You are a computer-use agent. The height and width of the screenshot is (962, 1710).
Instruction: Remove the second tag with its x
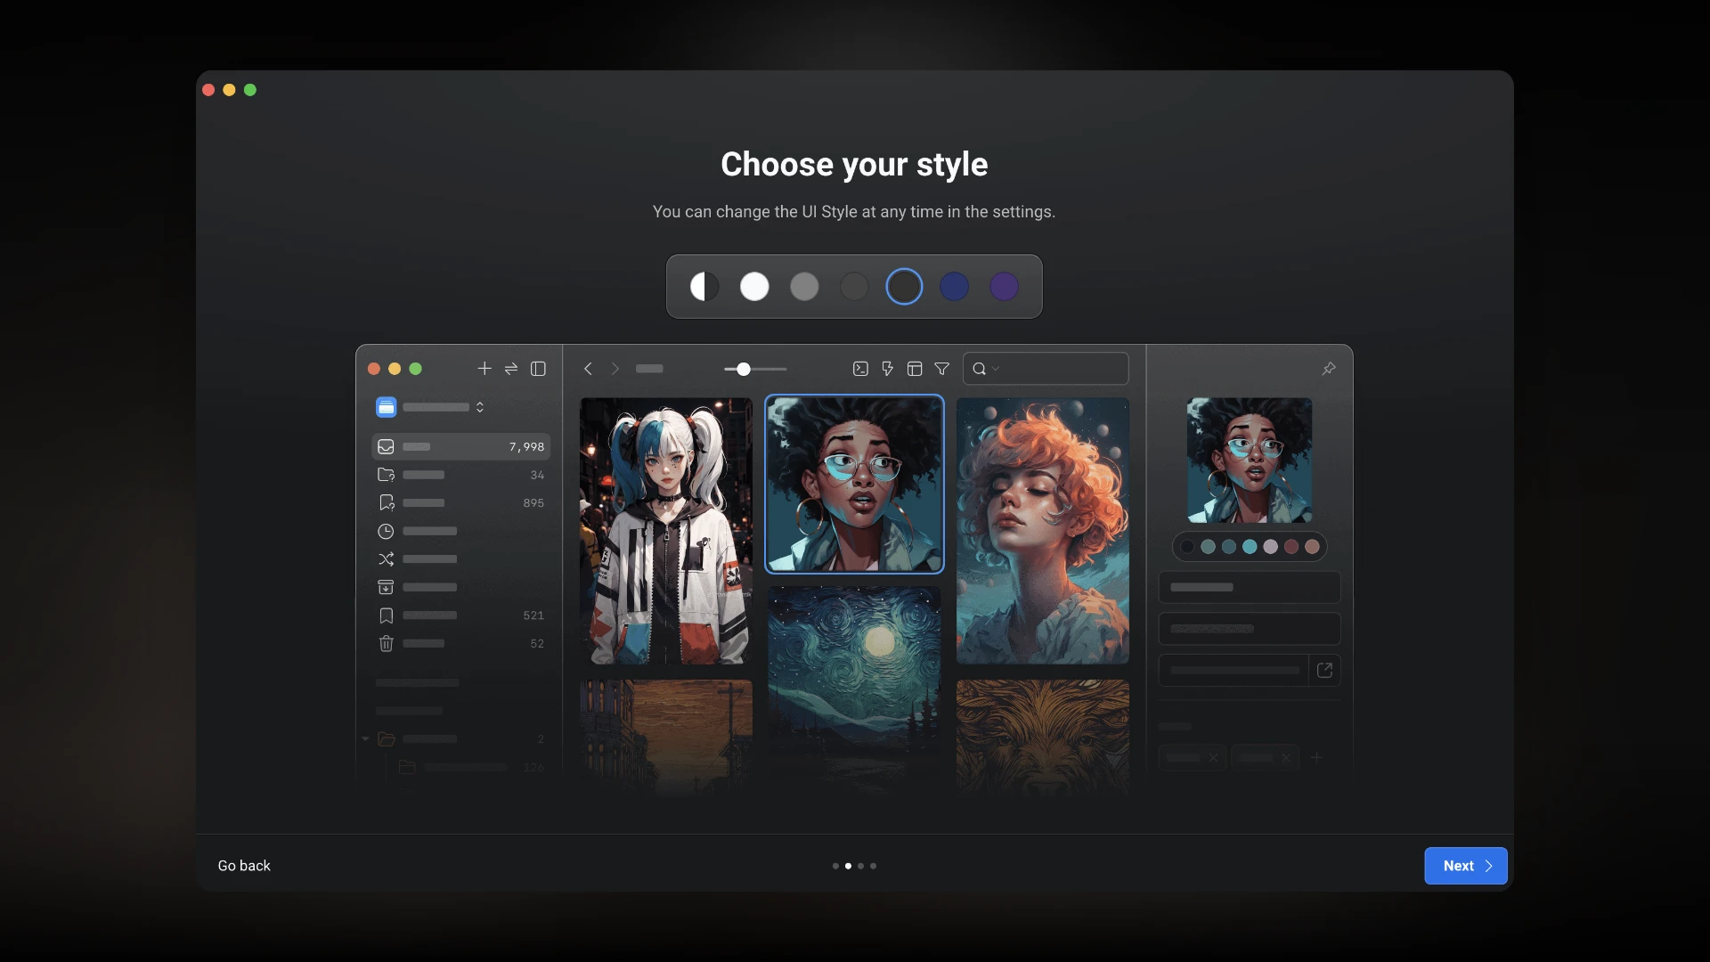(1285, 758)
